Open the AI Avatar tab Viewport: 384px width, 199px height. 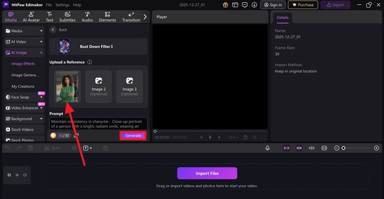[x=31, y=17]
